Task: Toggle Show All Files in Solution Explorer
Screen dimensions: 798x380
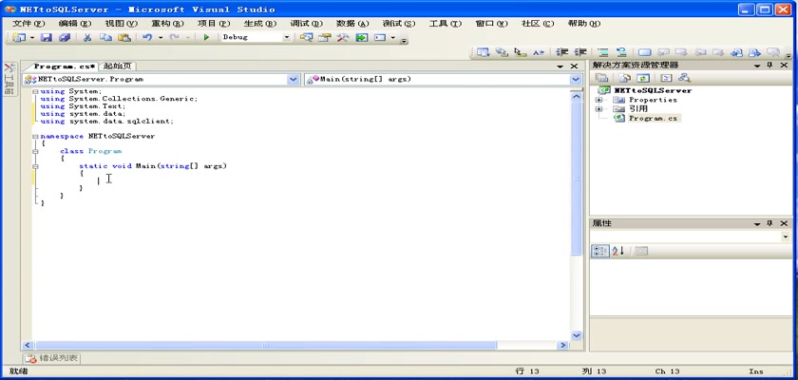Action: [625, 78]
